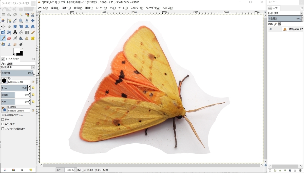Toggle visibility eye of IMG_6011.JPG layer
The image size is (304, 173).
coord(271,29)
